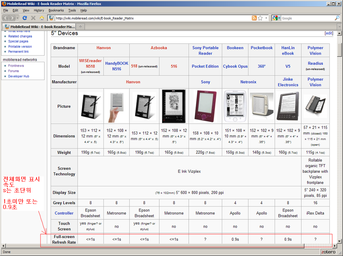Open the Zotero status bar icon
Image resolution: width=343 pixels, height=256 pixels.
pos(328,252)
